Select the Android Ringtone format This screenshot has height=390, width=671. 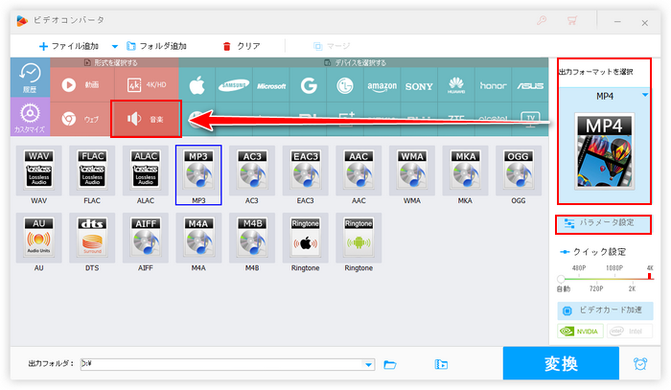(359, 241)
